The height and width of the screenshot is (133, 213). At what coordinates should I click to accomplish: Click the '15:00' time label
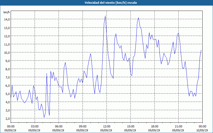[x=130, y=127]
